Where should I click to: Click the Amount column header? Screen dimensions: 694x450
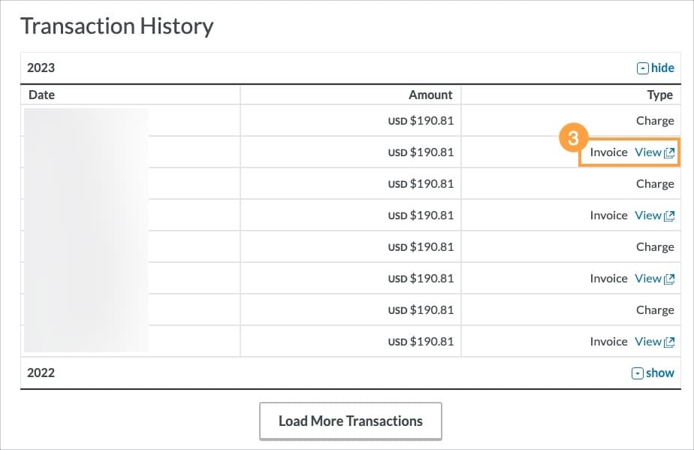tap(430, 95)
